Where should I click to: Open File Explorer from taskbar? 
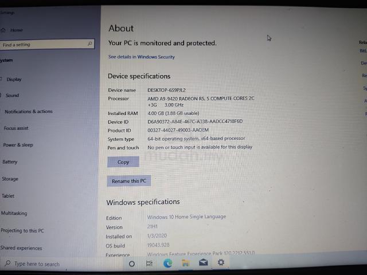coord(185,263)
